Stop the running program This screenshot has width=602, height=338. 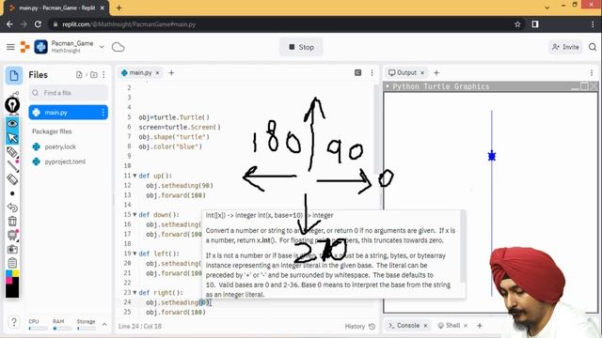[301, 47]
